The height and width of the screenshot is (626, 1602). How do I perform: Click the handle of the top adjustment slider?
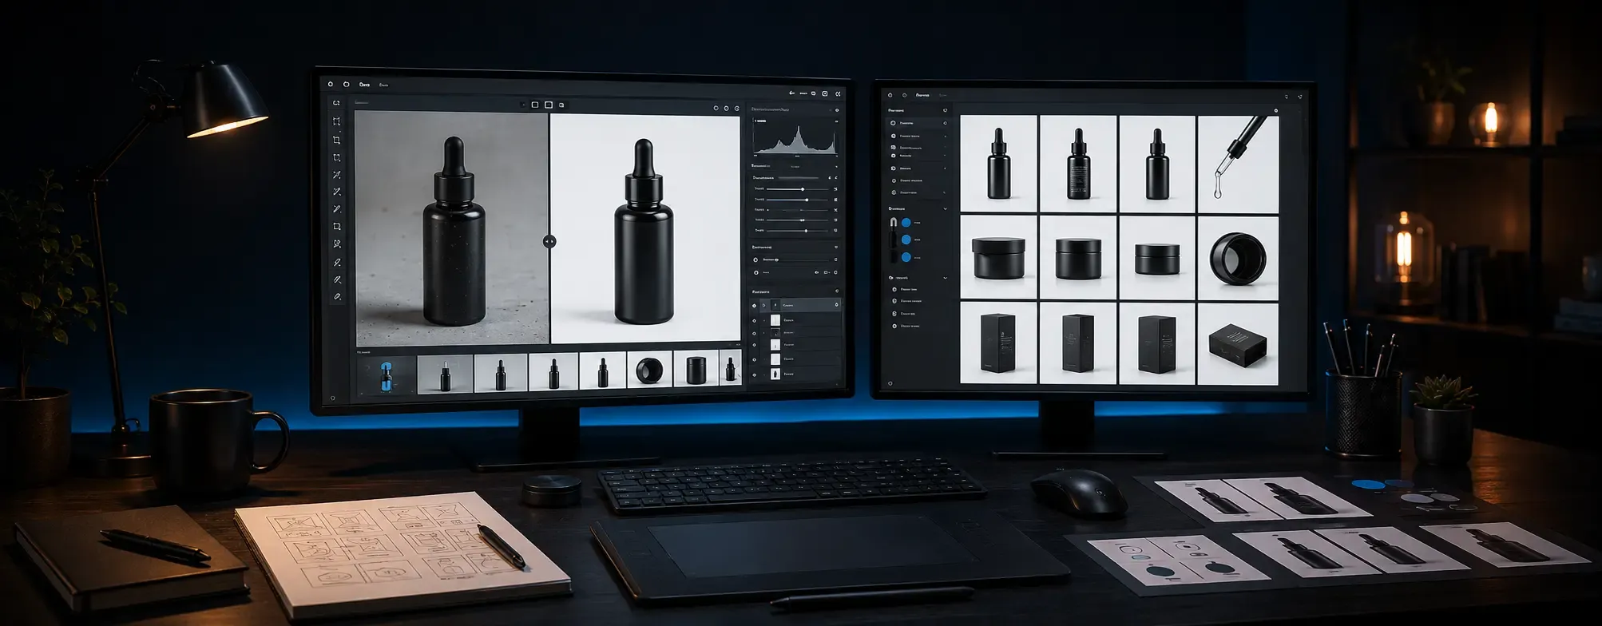(802, 188)
